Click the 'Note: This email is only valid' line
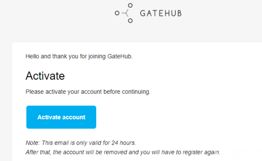Image resolution: width=262 pixels, height=161 pixels. pyautogui.click(x=81, y=143)
